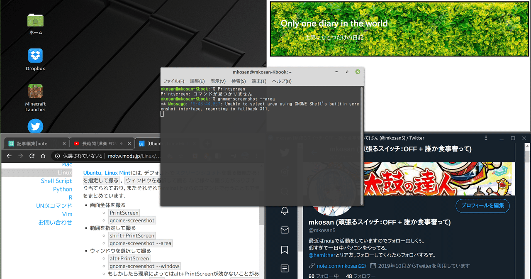
Task: Close the terminal window green button
Action: click(358, 72)
